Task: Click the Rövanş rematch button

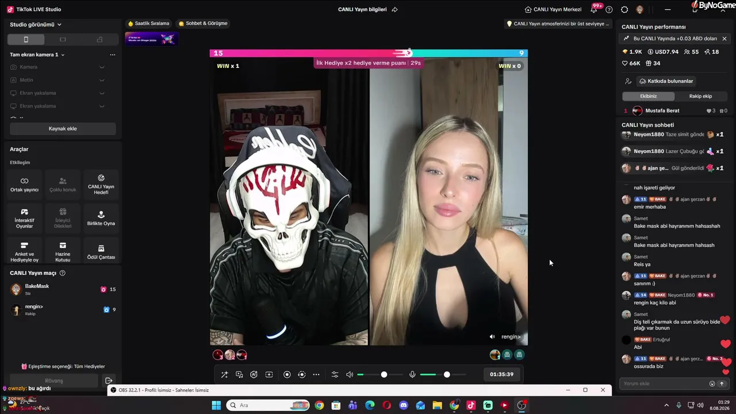Action: (x=54, y=381)
